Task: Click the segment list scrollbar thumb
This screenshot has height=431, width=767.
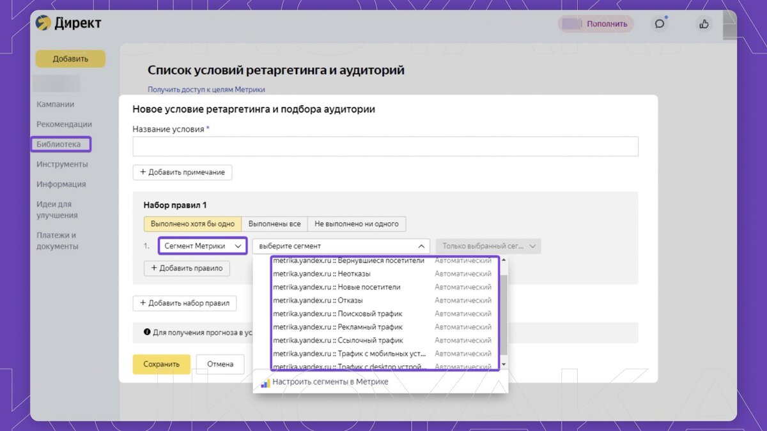Action: pyautogui.click(x=504, y=316)
